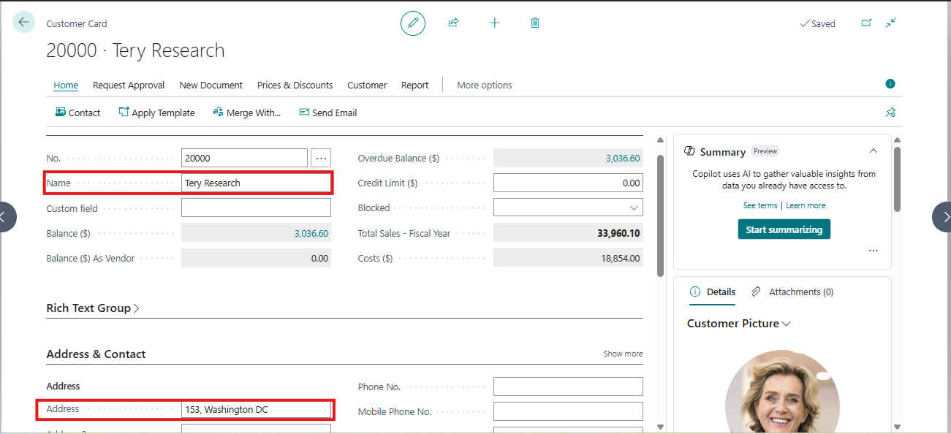Viewport: 951px width, 434px height.
Task: Click the collapse page arrows icon
Action: 890,23
